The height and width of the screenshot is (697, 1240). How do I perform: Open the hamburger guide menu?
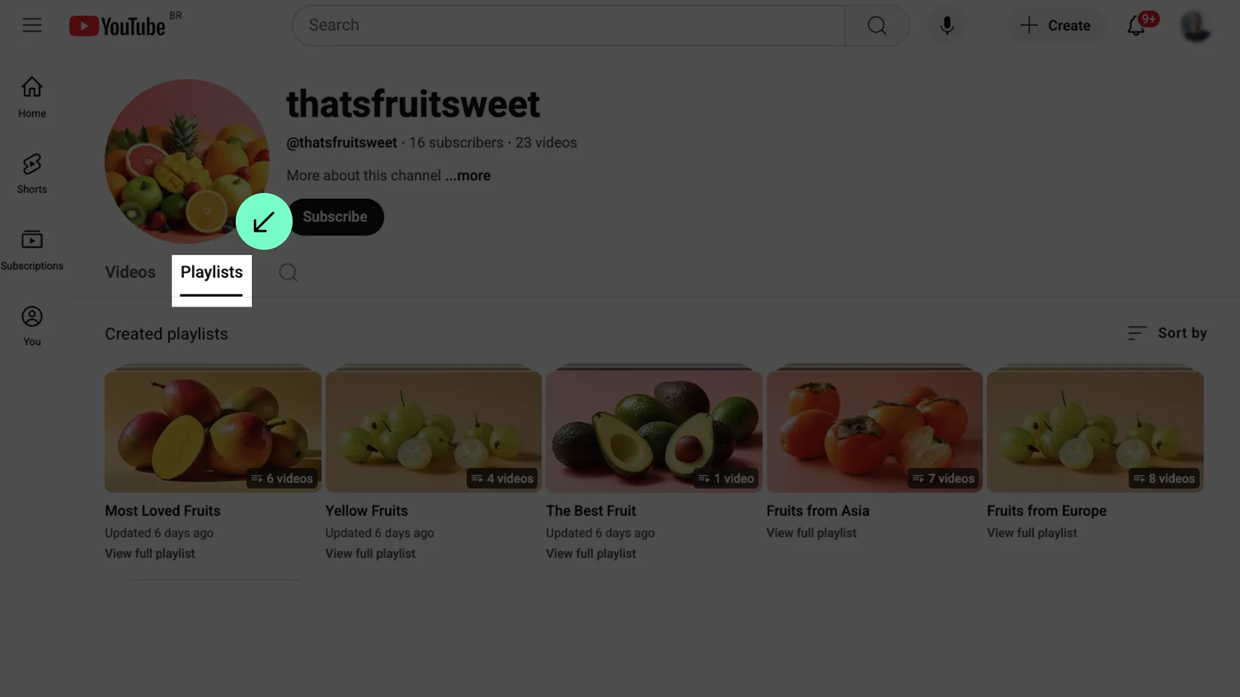[32, 25]
